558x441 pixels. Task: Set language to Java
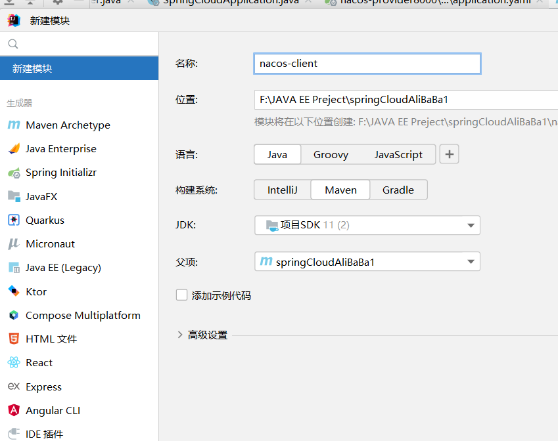click(x=277, y=155)
